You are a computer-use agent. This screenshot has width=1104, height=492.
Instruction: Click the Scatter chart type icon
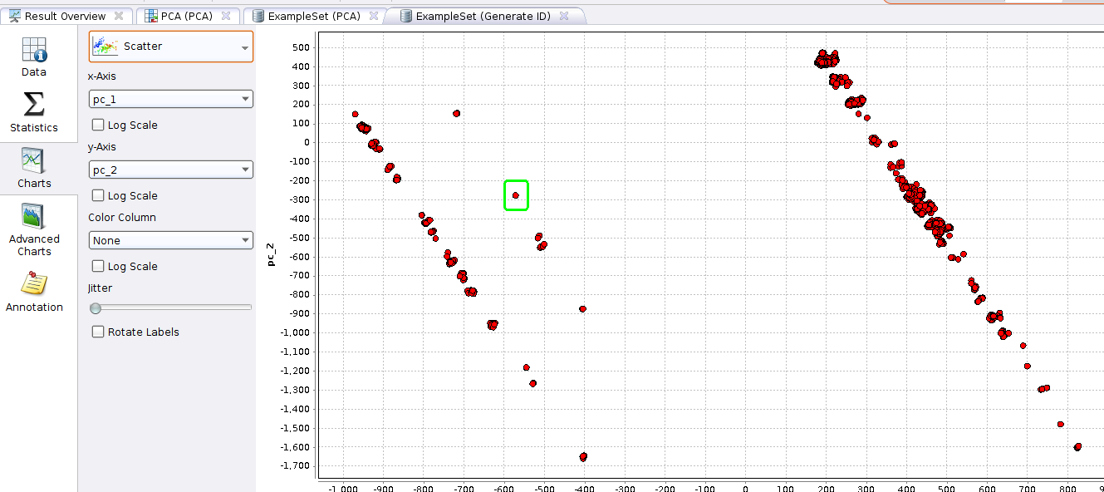105,47
